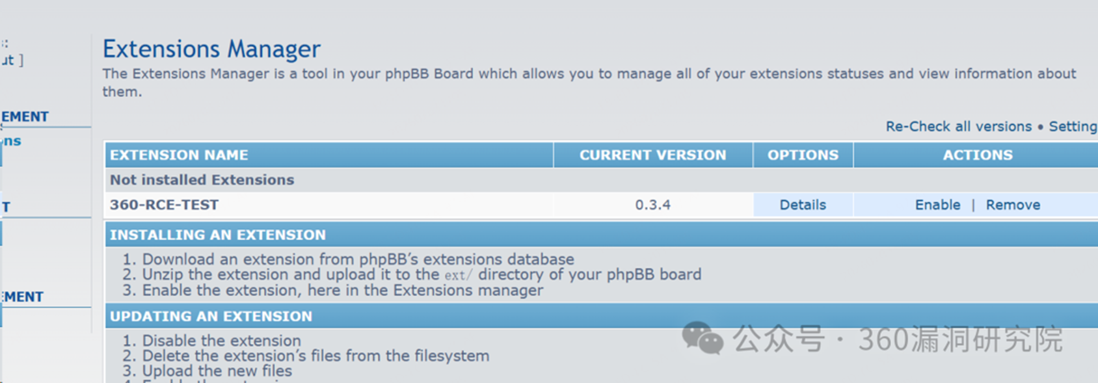Open the Settings link beside Re-Check
The height and width of the screenshot is (383, 1098).
tap(1073, 126)
